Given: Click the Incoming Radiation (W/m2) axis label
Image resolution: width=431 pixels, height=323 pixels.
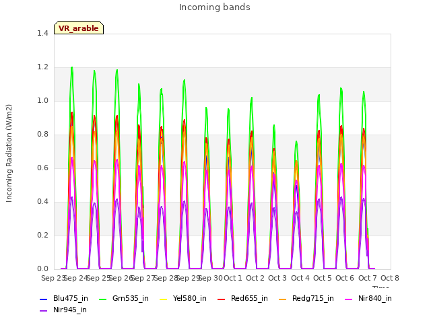Looking at the screenshot, I should (9, 153).
